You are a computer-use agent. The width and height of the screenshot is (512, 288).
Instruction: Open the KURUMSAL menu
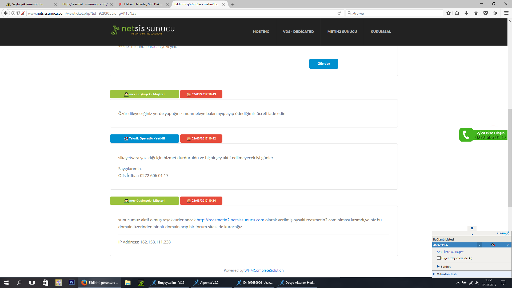pyautogui.click(x=381, y=31)
